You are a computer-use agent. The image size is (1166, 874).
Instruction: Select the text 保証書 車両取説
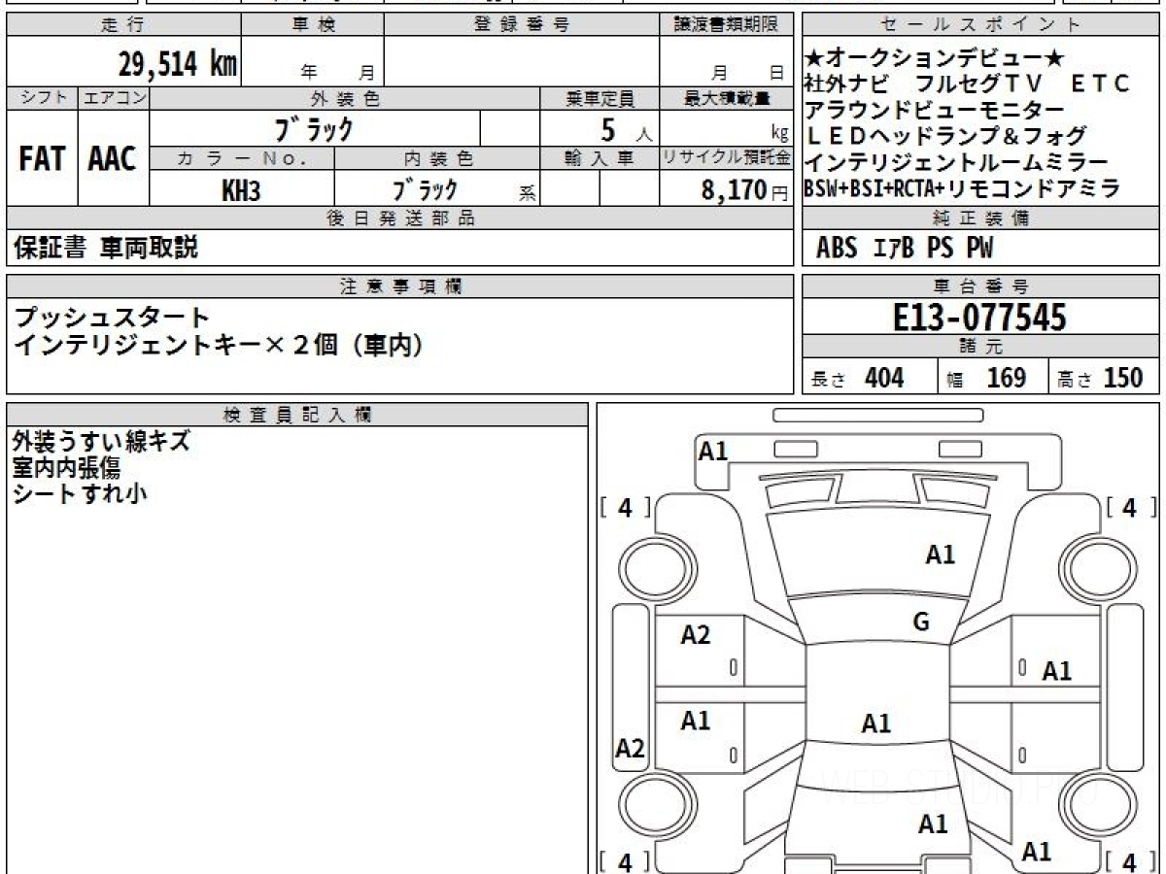[105, 248]
